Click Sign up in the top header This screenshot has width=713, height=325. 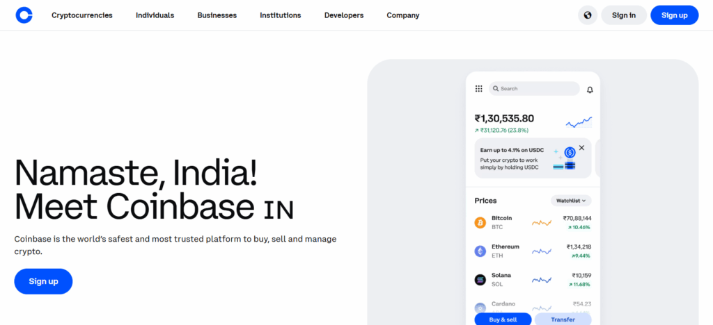[674, 15]
